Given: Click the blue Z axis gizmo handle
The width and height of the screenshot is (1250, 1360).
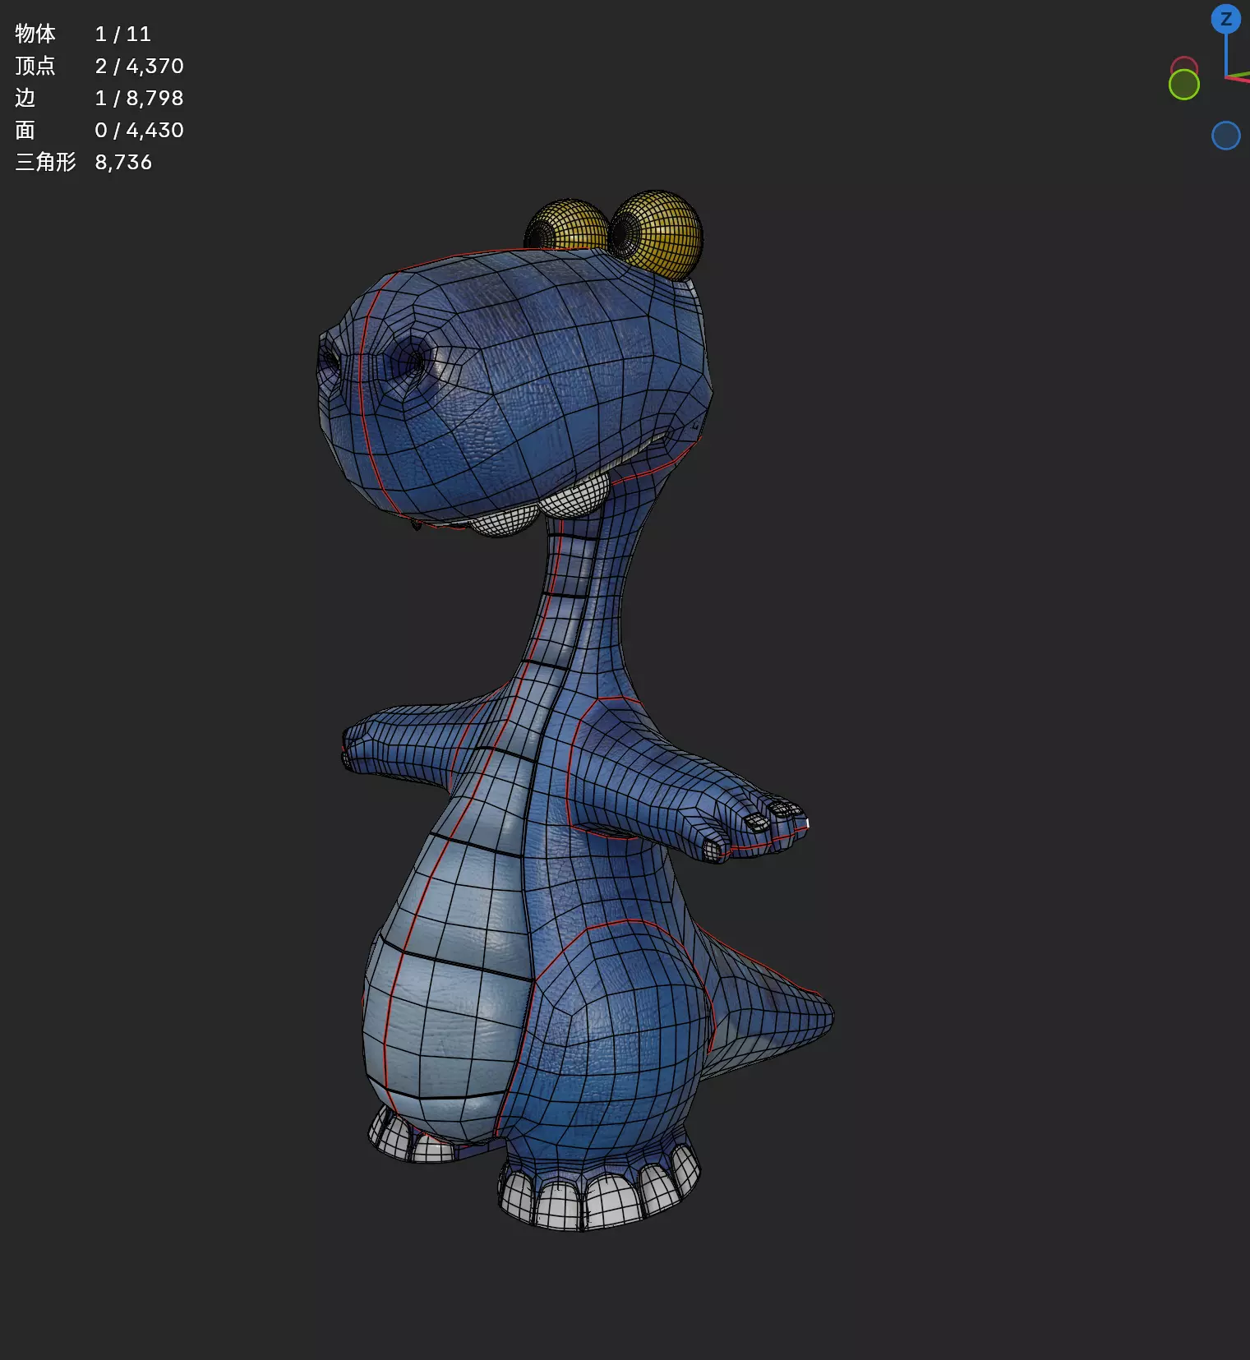Looking at the screenshot, I should (x=1225, y=18).
